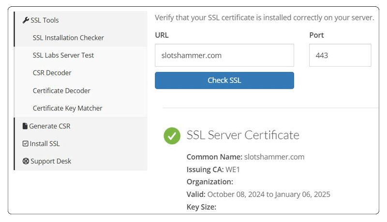Viewport: 387px width, 222px height.
Task: Open the SSL Labs Server Test tool
Action: [x=63, y=55]
